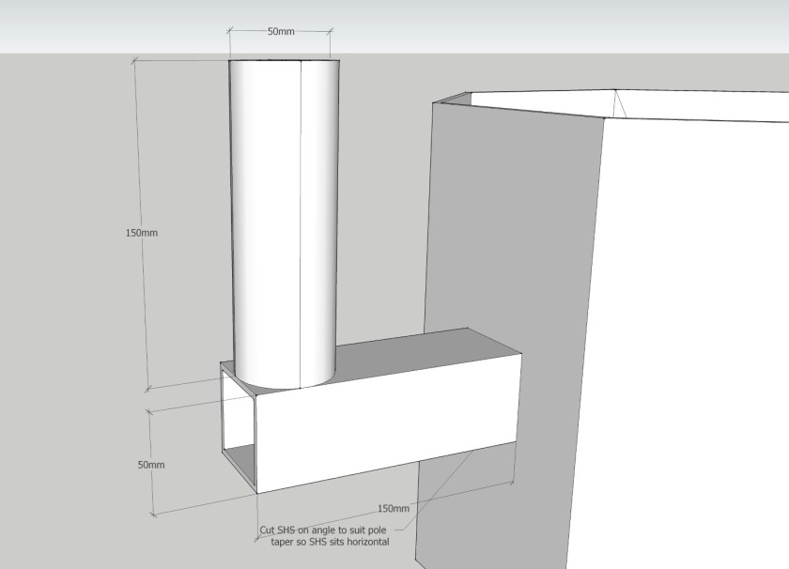This screenshot has width=789, height=569.
Task: Select the 150mm length dimension under SHS
Action: [x=393, y=508]
